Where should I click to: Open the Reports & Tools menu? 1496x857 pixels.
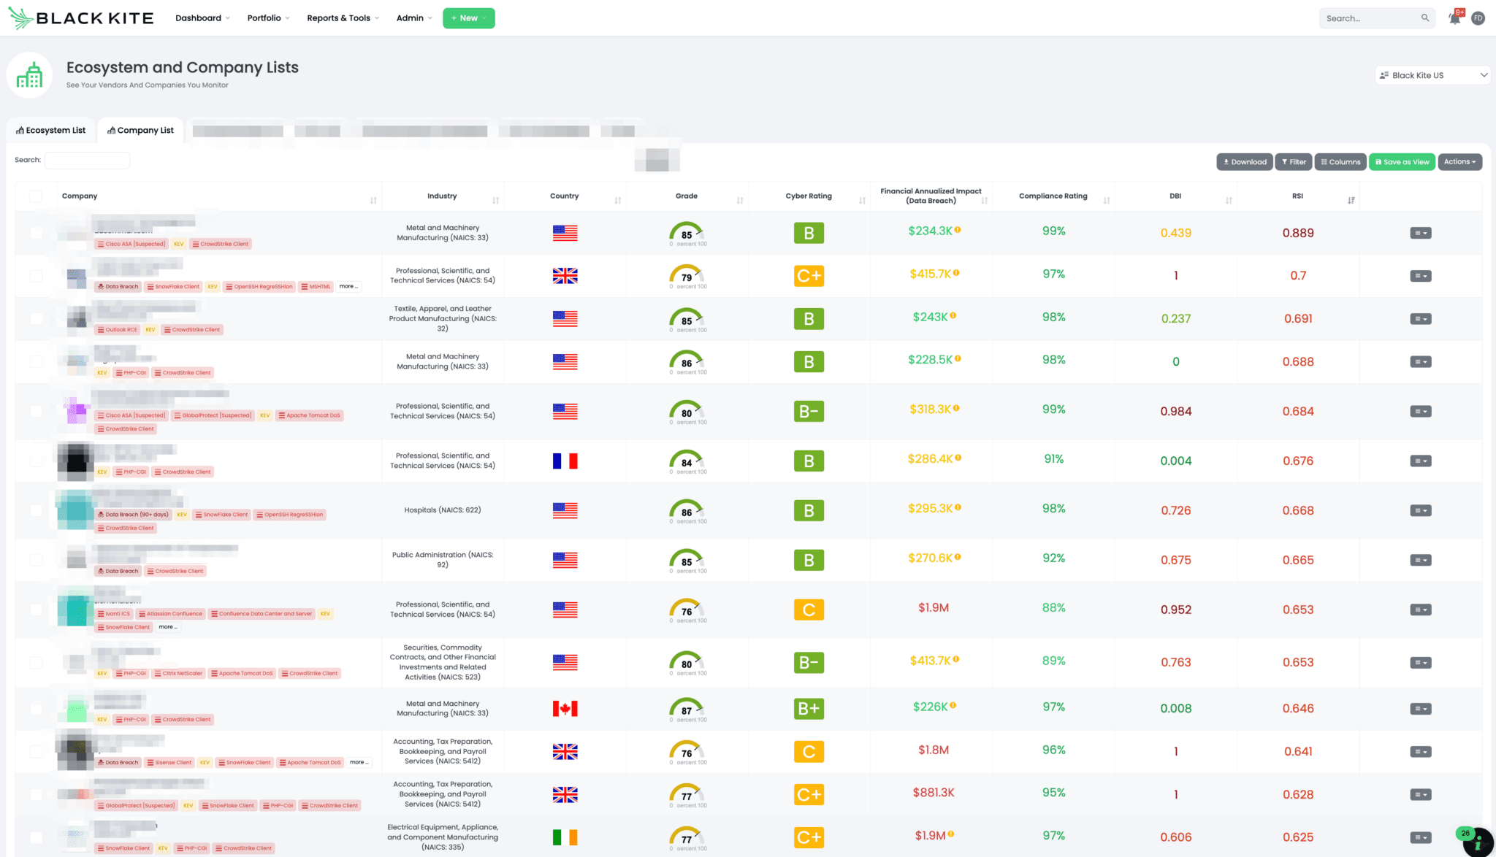point(338,18)
